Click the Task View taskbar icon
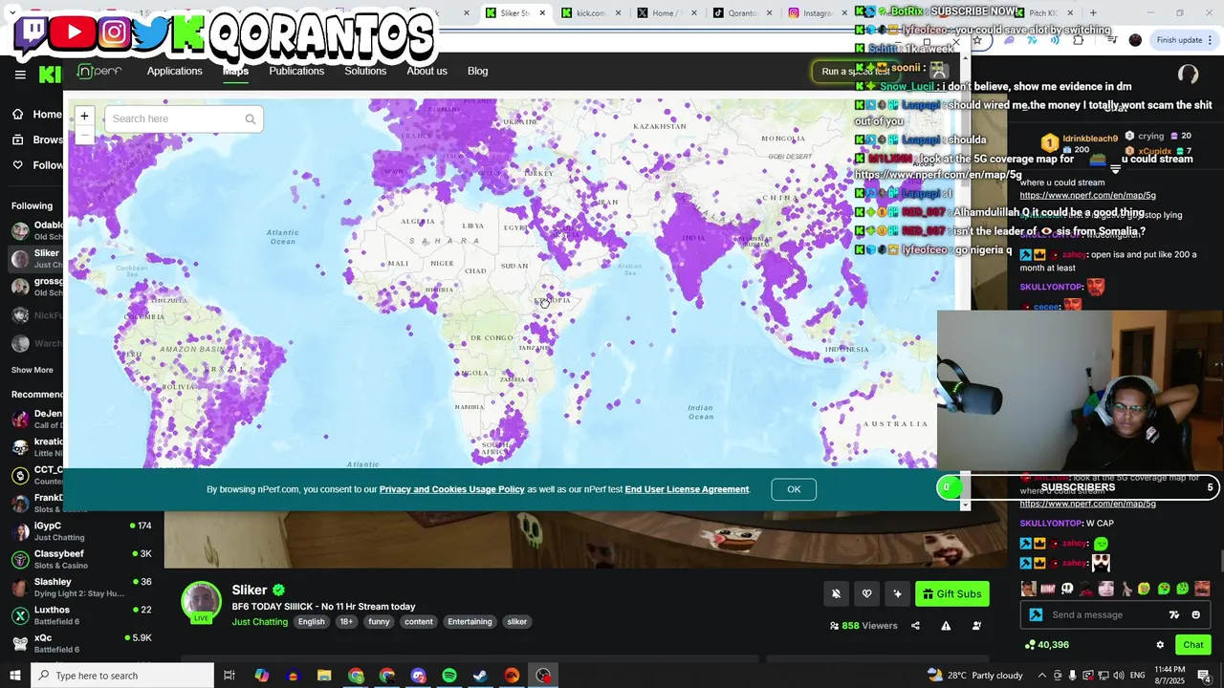This screenshot has height=688, width=1224. point(229,676)
